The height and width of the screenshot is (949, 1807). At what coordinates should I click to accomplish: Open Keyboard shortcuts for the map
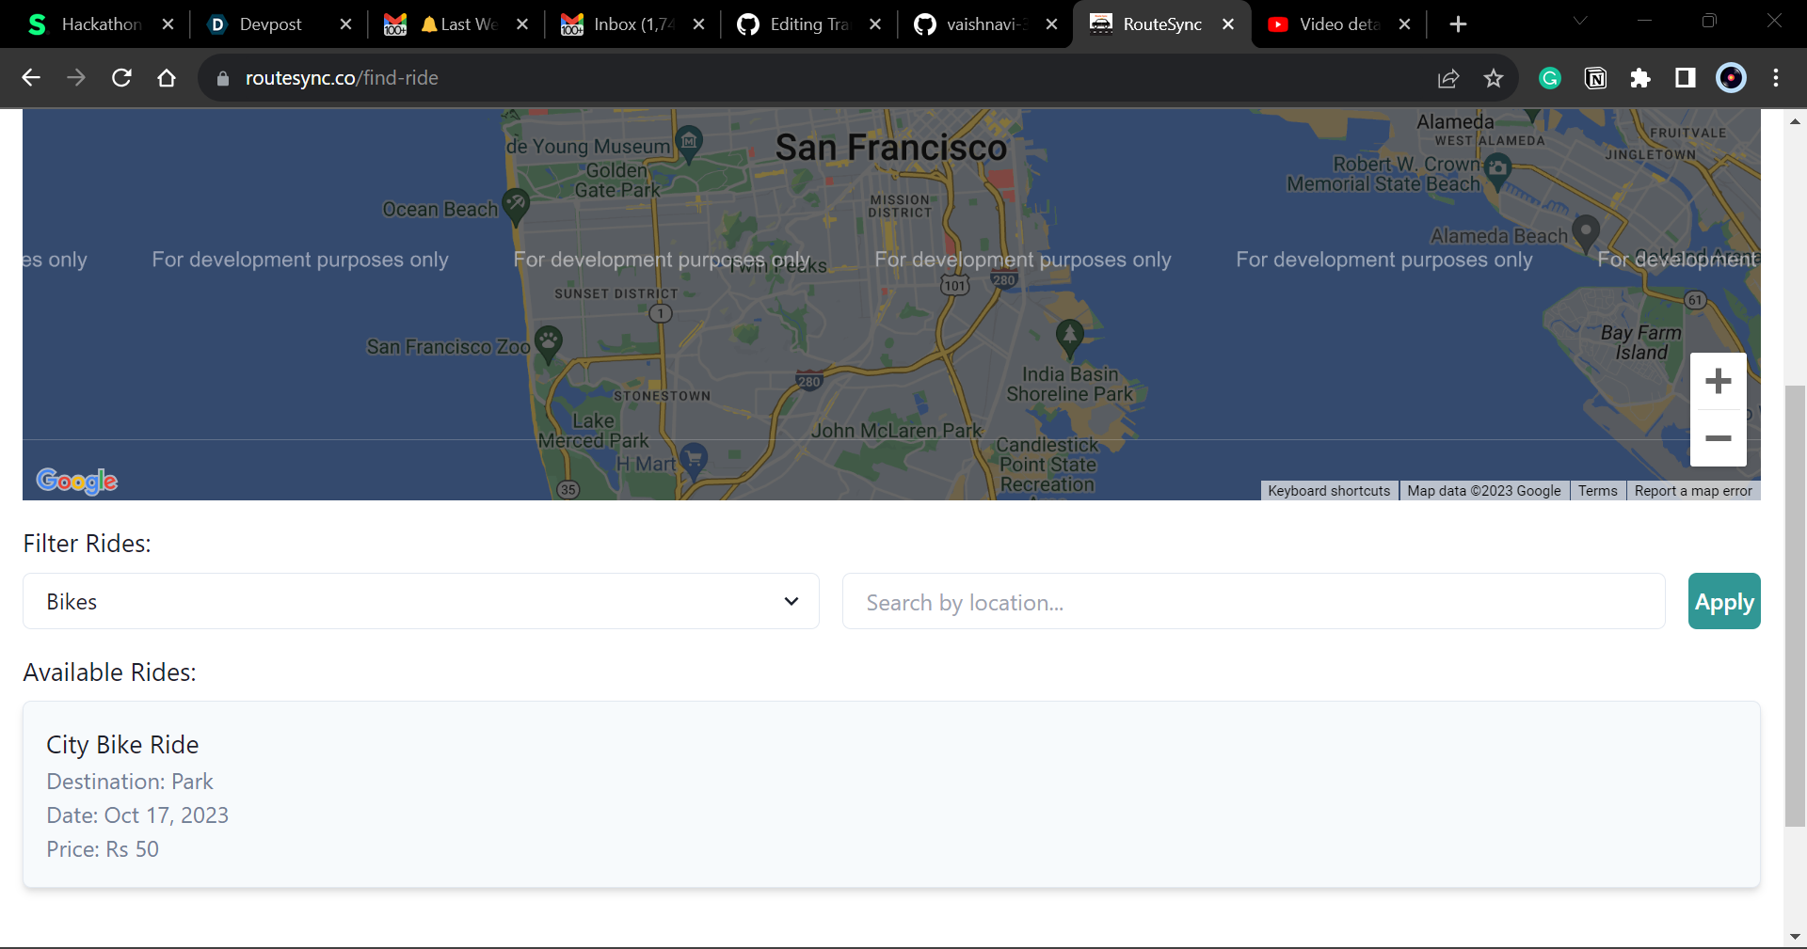point(1329,491)
